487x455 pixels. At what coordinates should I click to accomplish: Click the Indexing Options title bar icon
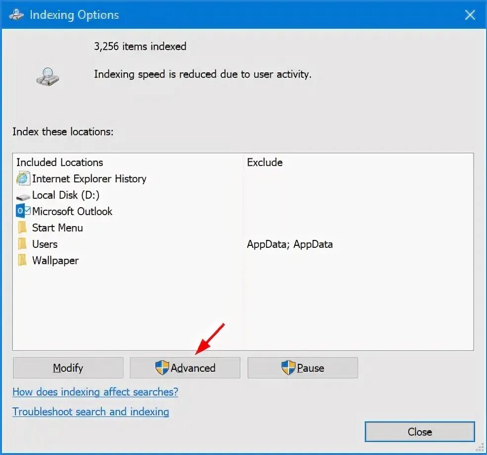[x=16, y=14]
